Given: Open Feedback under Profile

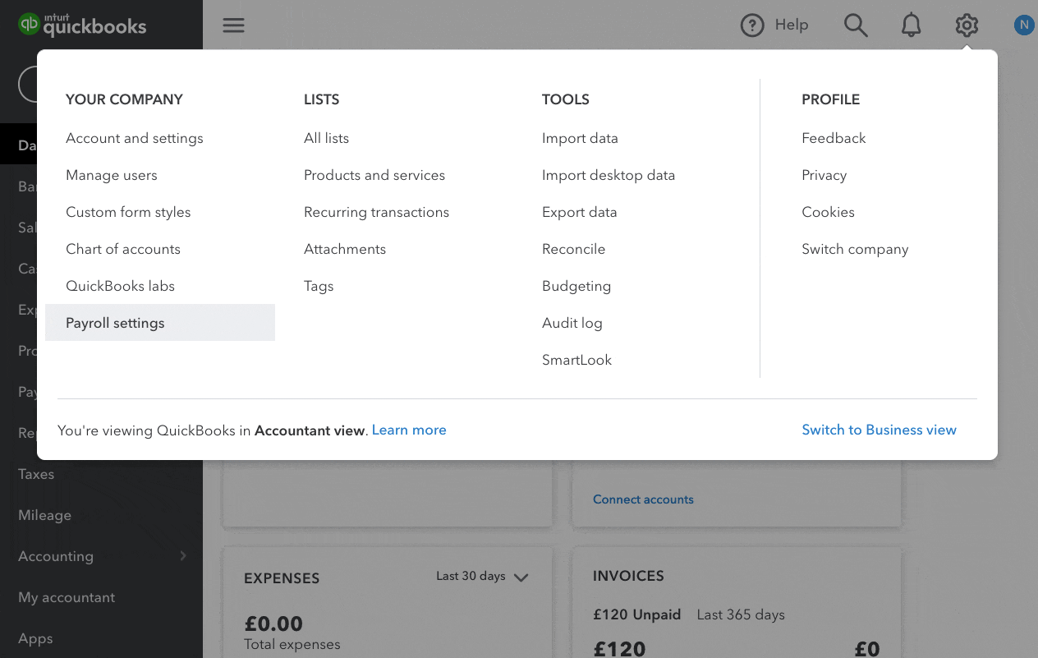Looking at the screenshot, I should [834, 138].
